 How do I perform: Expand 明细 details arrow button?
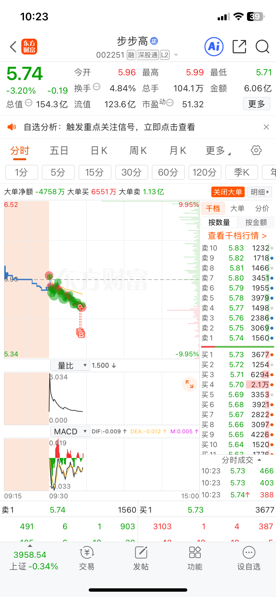pyautogui.click(x=260, y=192)
